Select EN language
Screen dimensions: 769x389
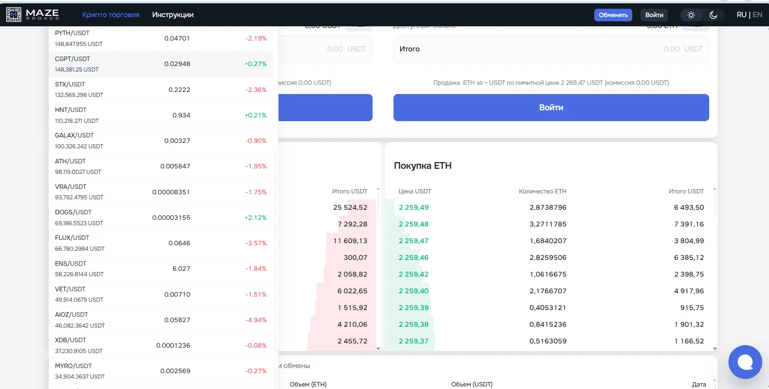[x=757, y=15]
